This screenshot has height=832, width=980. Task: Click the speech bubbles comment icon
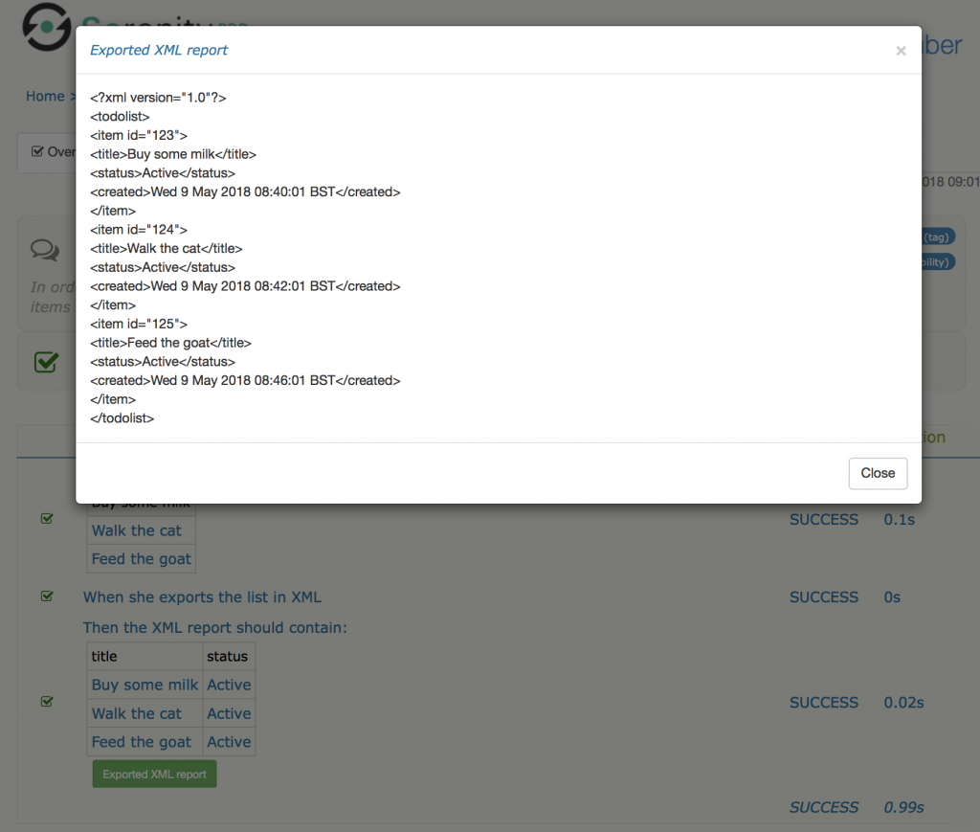[x=45, y=250]
